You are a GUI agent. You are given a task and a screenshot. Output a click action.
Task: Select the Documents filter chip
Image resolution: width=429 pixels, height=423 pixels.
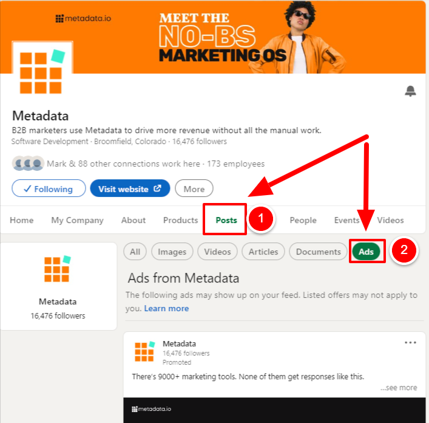[x=318, y=252]
